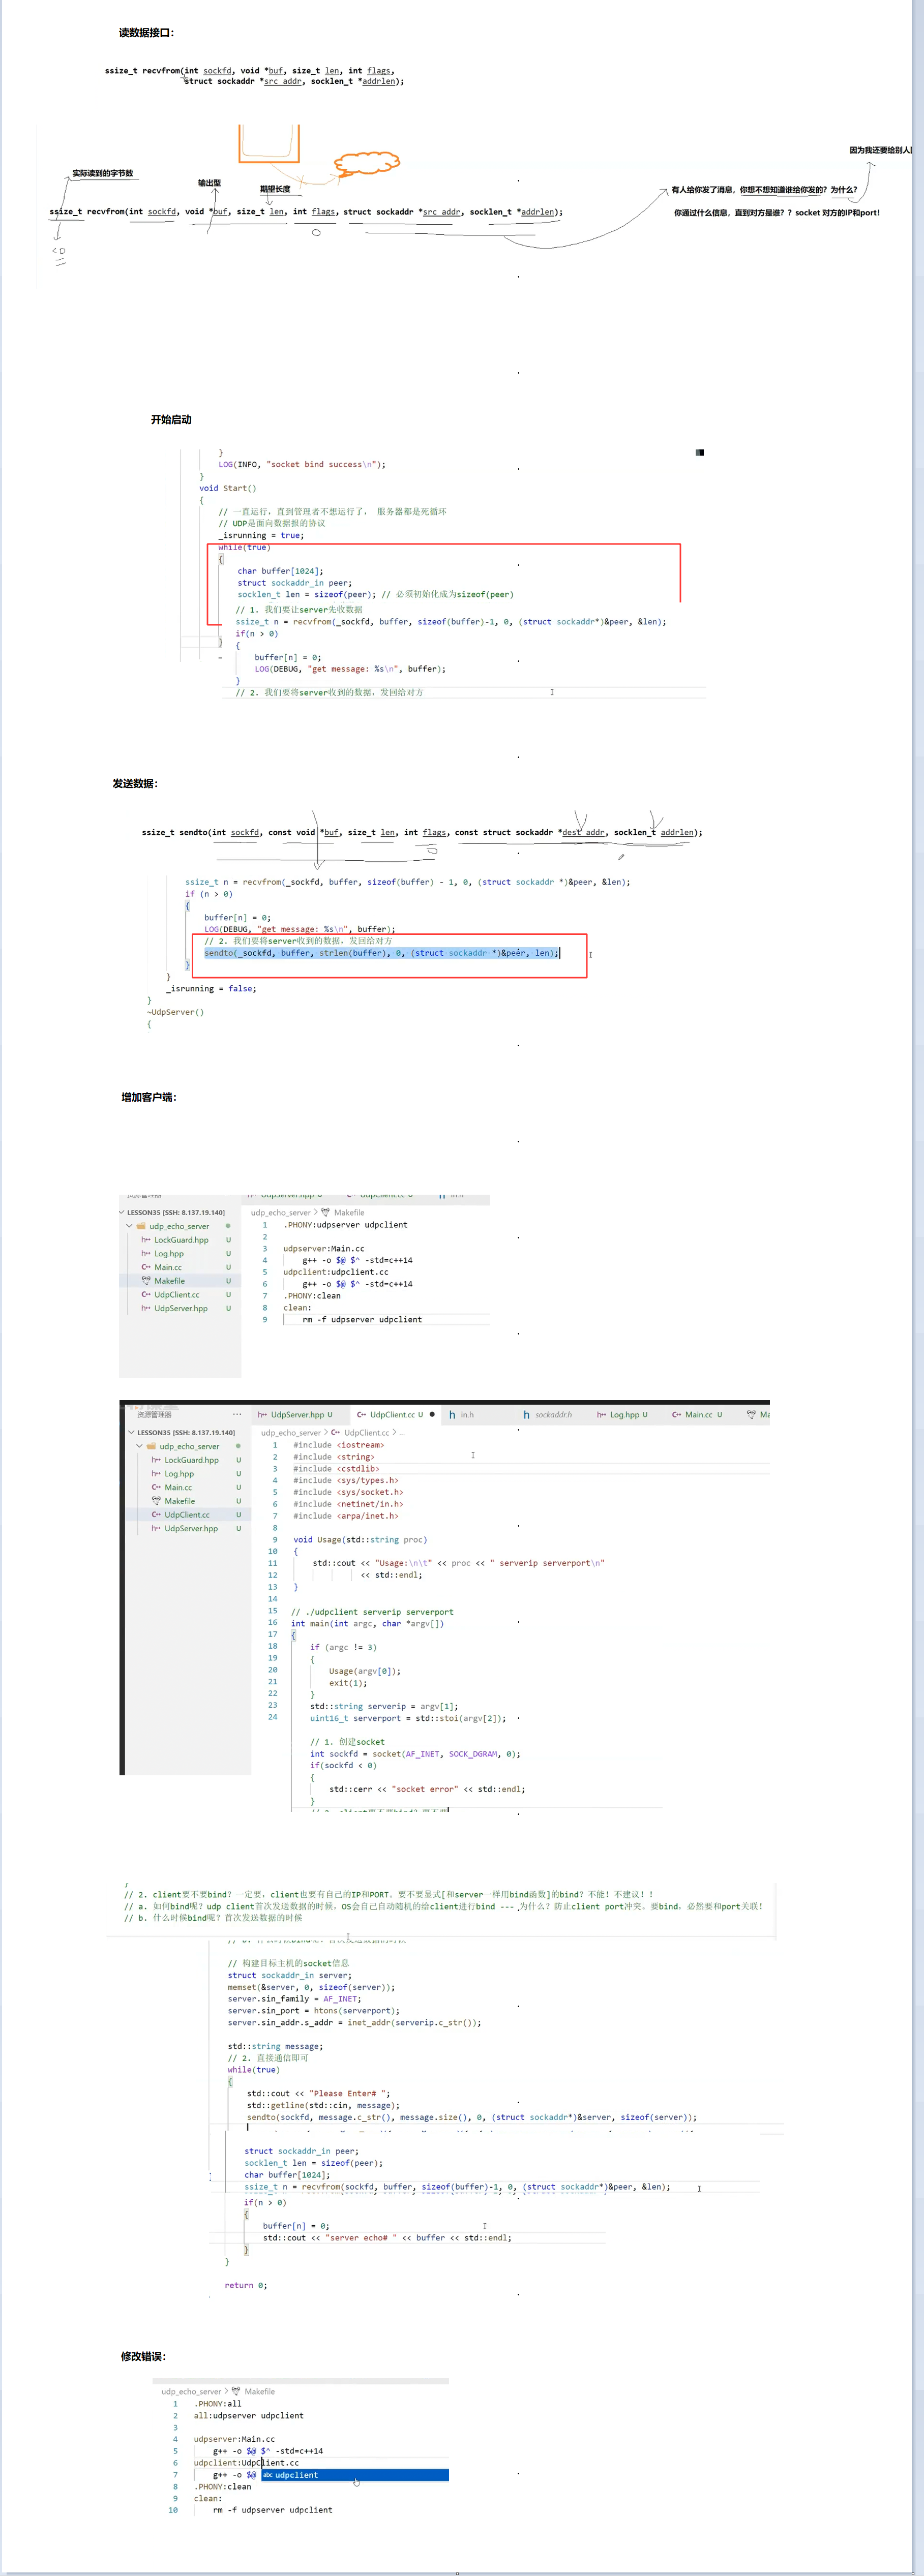
Task: Open UdpServer.hpp in second explorer tree
Action: coord(190,1528)
